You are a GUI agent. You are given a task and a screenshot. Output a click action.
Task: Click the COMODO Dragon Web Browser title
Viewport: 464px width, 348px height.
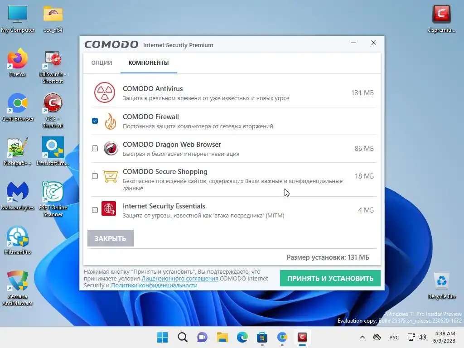click(172, 145)
